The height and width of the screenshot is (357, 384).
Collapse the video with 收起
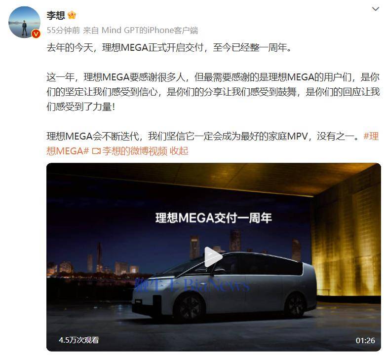(x=179, y=151)
